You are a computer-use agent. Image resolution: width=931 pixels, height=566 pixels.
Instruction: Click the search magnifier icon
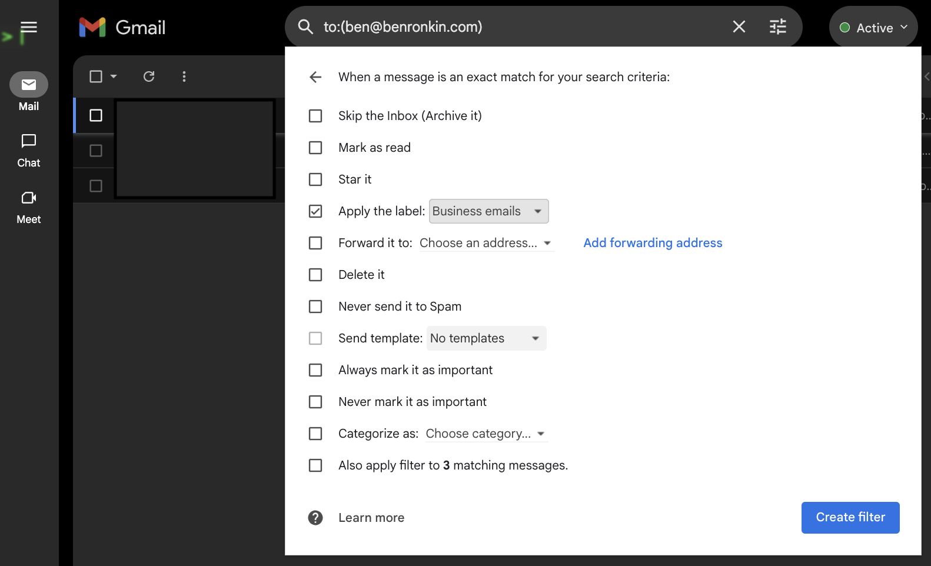305,26
